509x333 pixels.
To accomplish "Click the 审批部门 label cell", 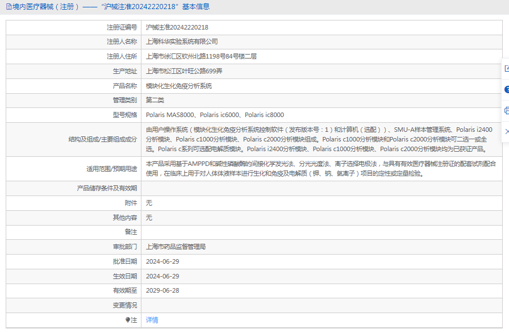I will (74, 247).
